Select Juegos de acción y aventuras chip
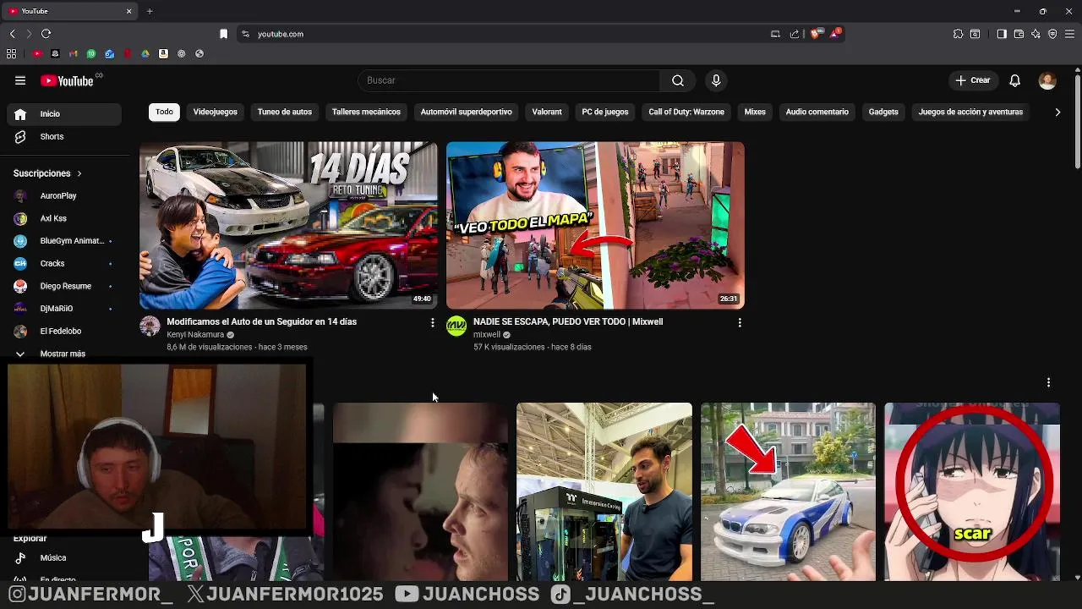 [x=970, y=112]
